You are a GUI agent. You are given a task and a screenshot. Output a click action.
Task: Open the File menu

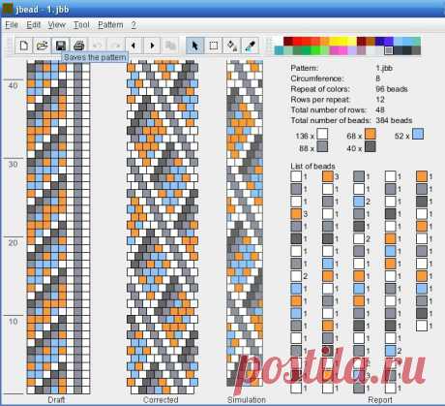tap(12, 25)
